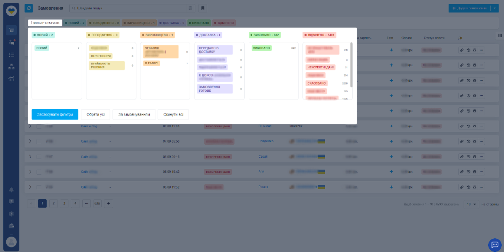Open the rows per page dropdown
This screenshot has height=252, width=504.
point(471,204)
